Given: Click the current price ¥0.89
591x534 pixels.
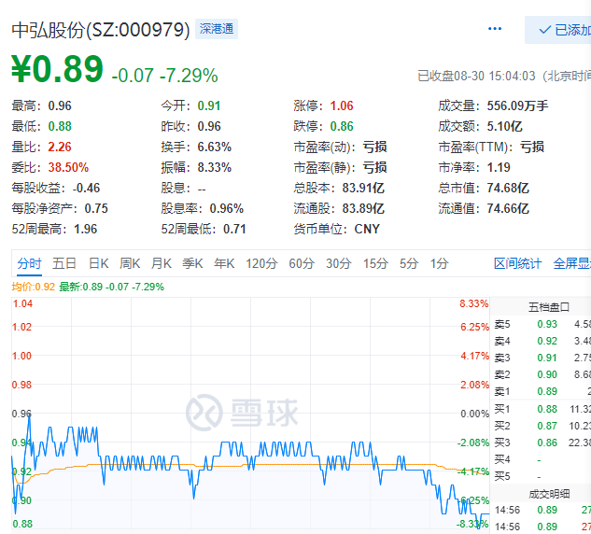Looking at the screenshot, I should pos(57,69).
